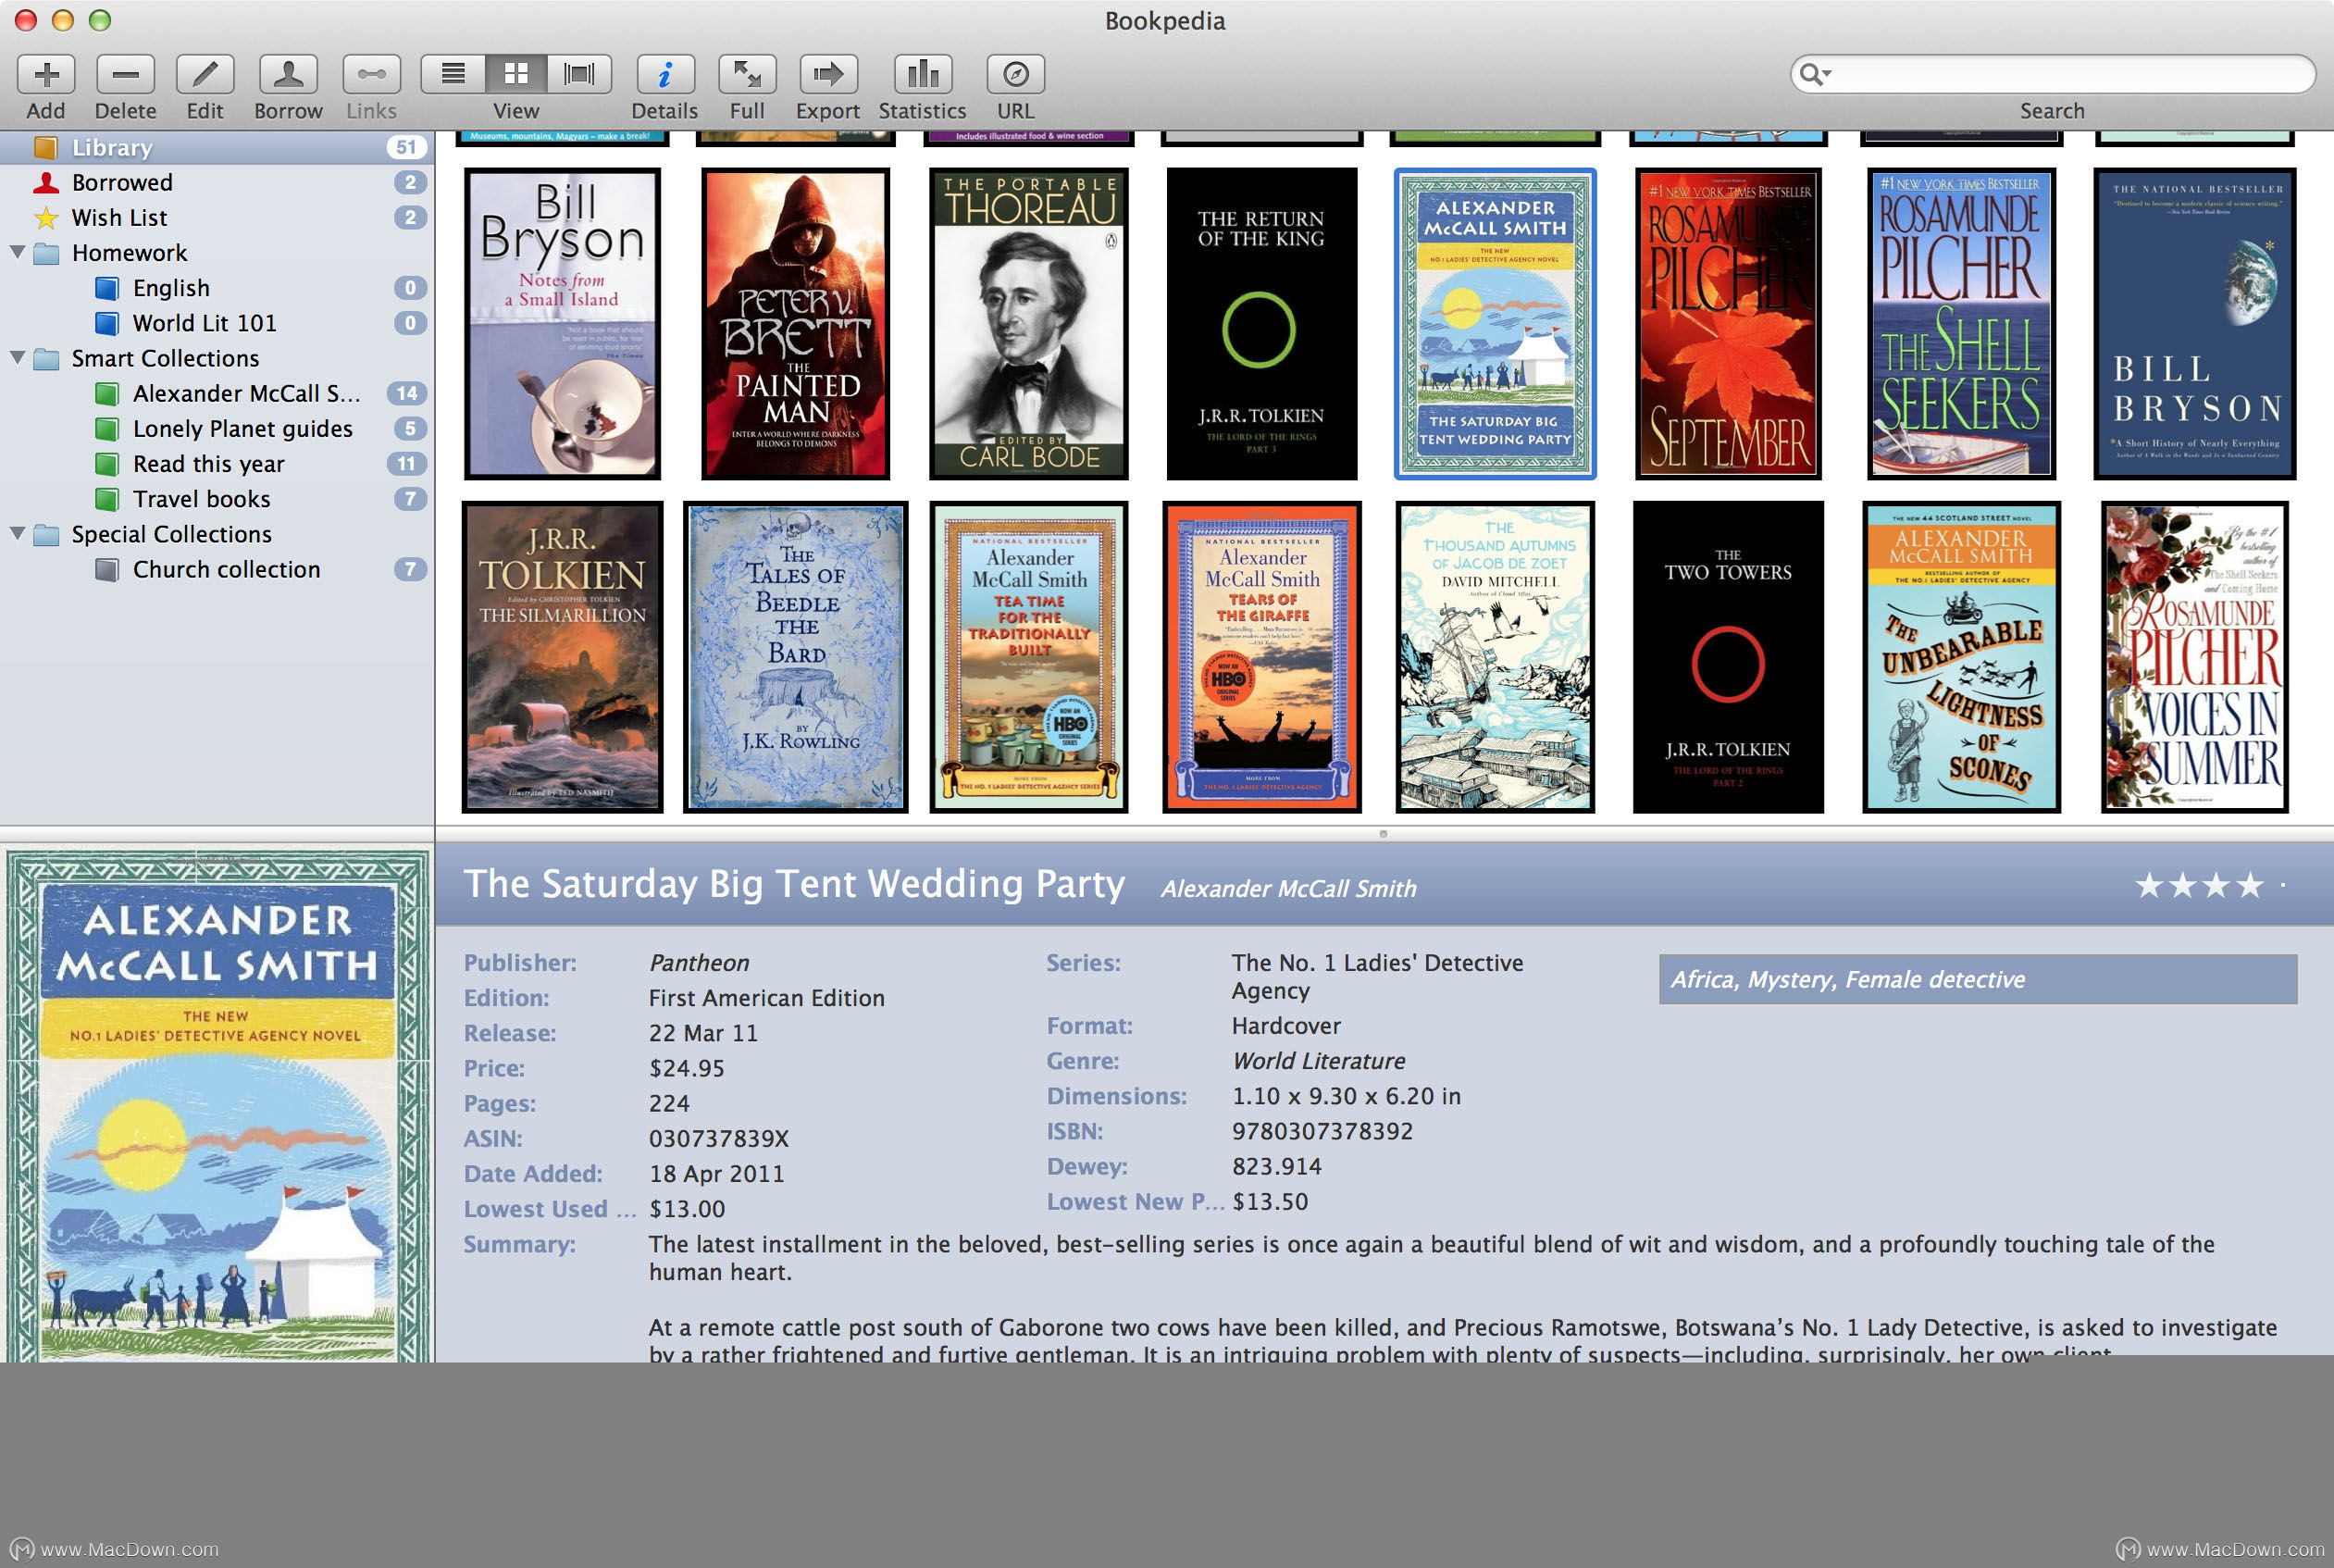Viewport: 2334px width, 1568px height.
Task: Open the Alexander McCall S... smart collection
Action: click(217, 393)
